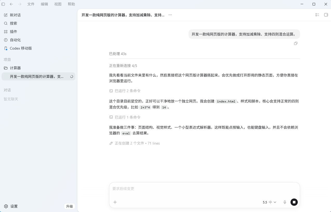
Task: Click the conversation title in the header
Action: pyautogui.click(x=123, y=15)
